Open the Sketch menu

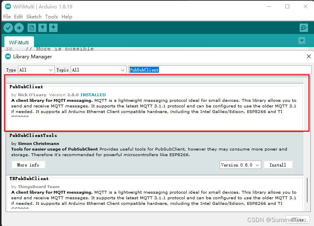pos(34,17)
